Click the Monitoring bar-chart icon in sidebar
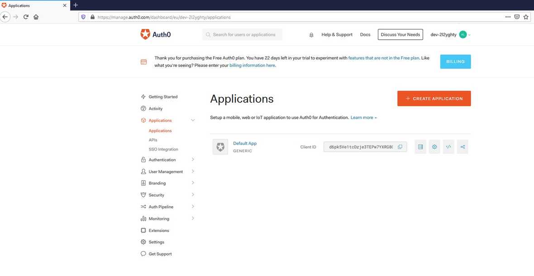534x276 pixels. [143, 218]
